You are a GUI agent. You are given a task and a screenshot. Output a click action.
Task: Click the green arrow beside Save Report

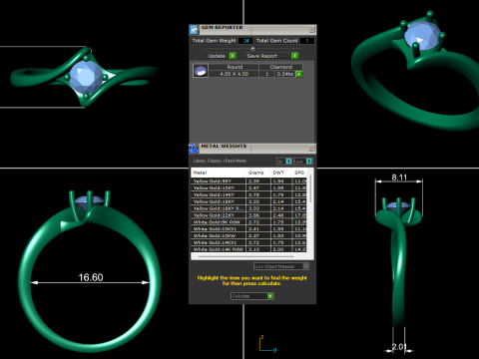294,56
